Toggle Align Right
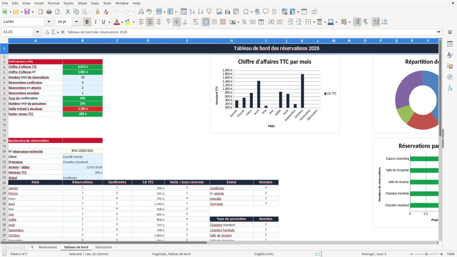This screenshot has height=257, width=457. (158, 22)
